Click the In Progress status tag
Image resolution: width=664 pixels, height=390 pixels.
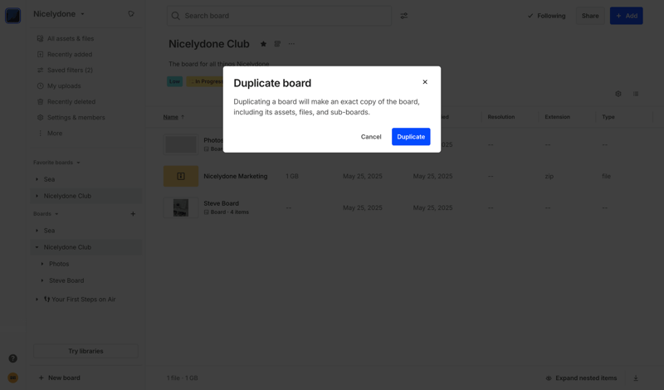tap(205, 81)
